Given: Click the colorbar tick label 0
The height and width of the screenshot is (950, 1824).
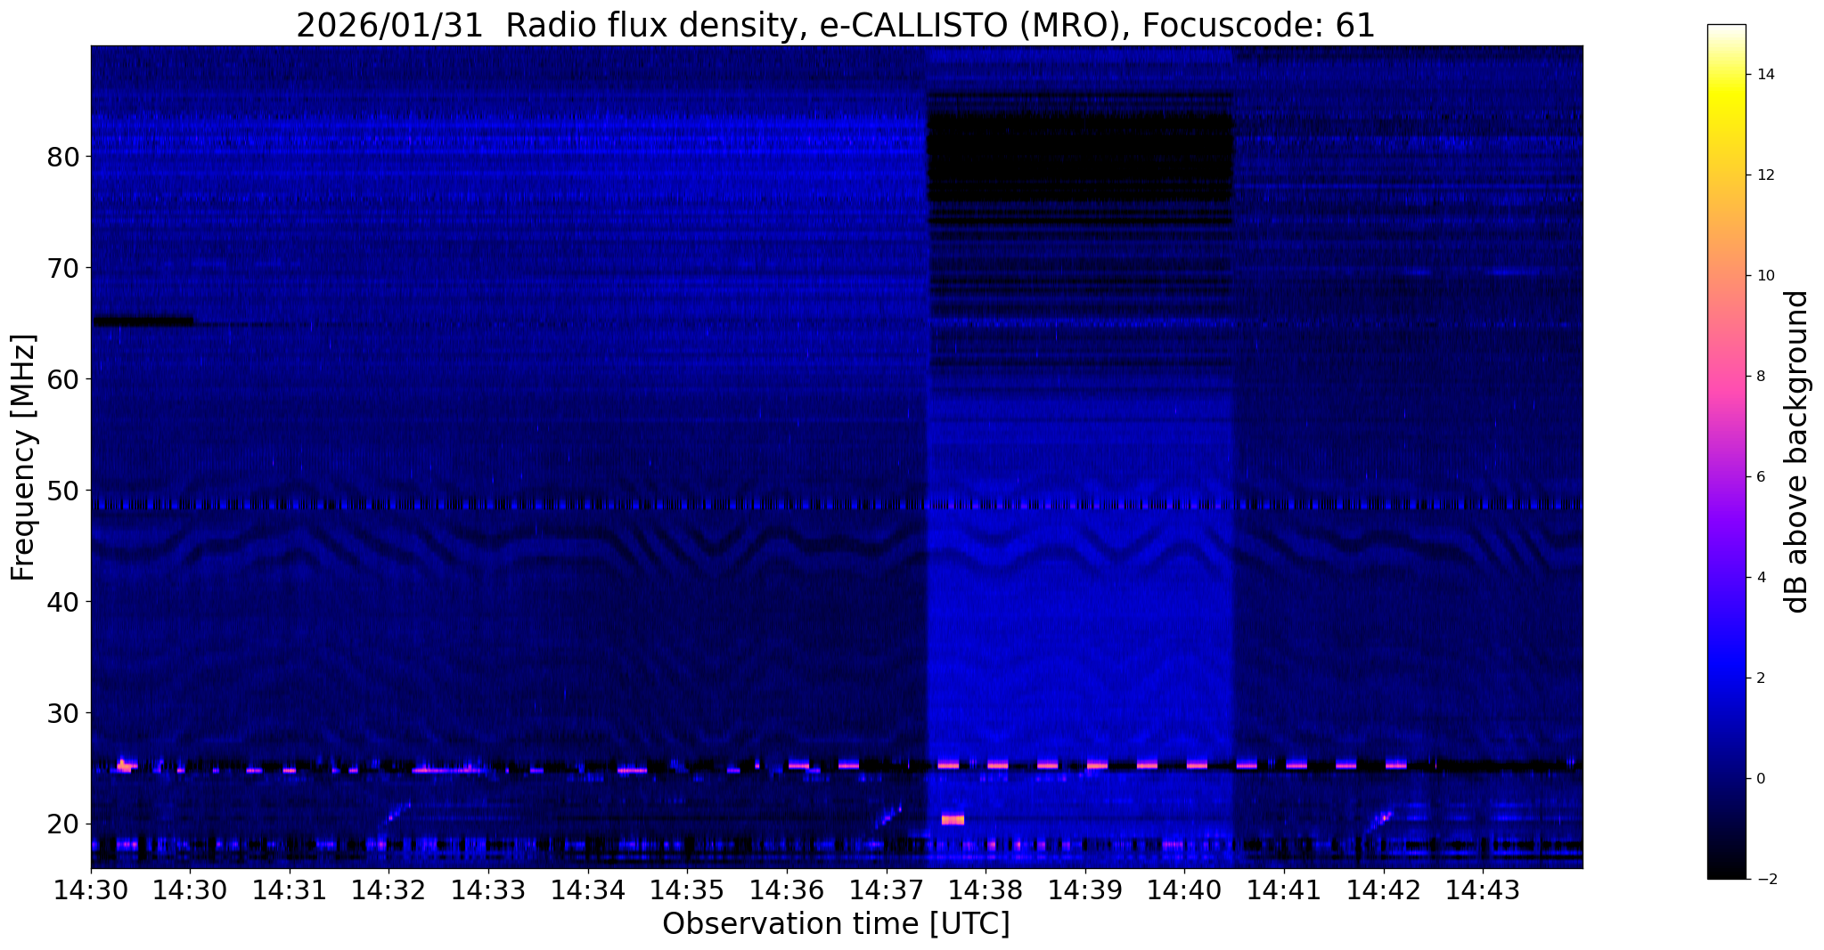Looking at the screenshot, I should click(1760, 779).
